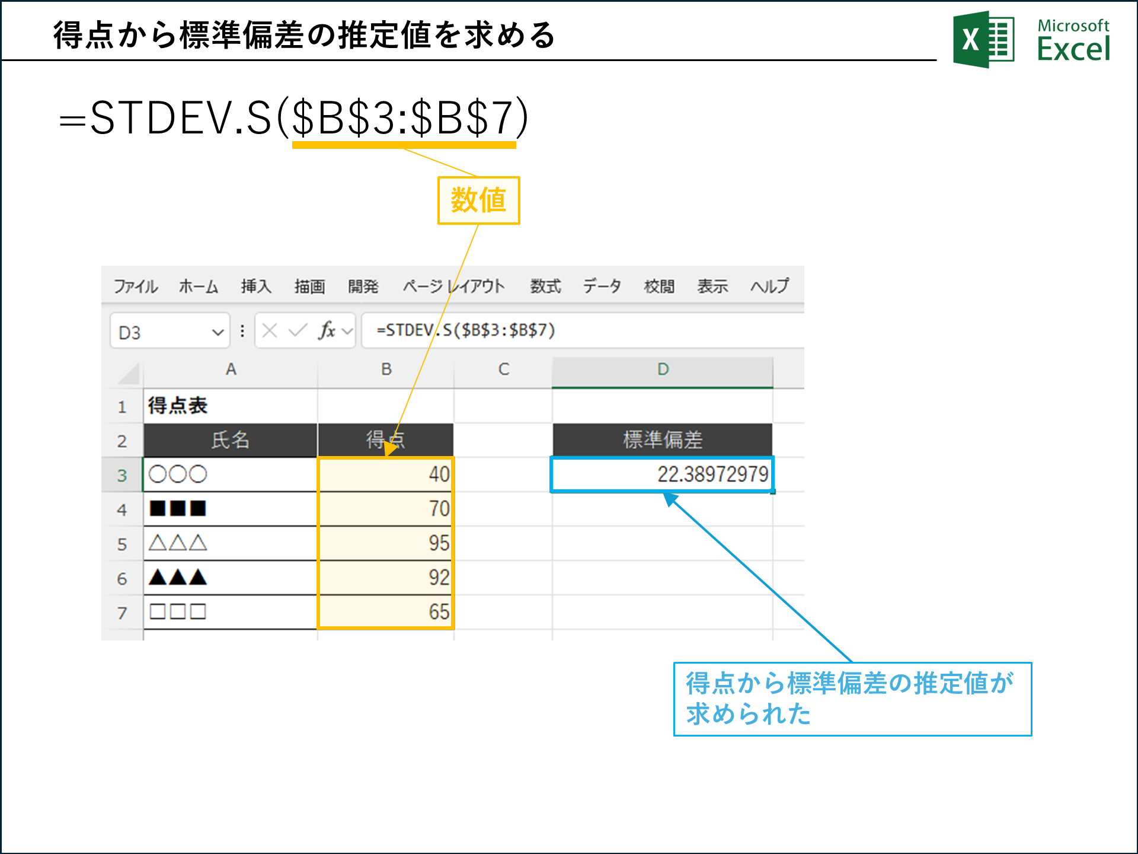1138x854 pixels.
Task: Open the Name Box dropdown showing D3
Action: tap(218, 331)
